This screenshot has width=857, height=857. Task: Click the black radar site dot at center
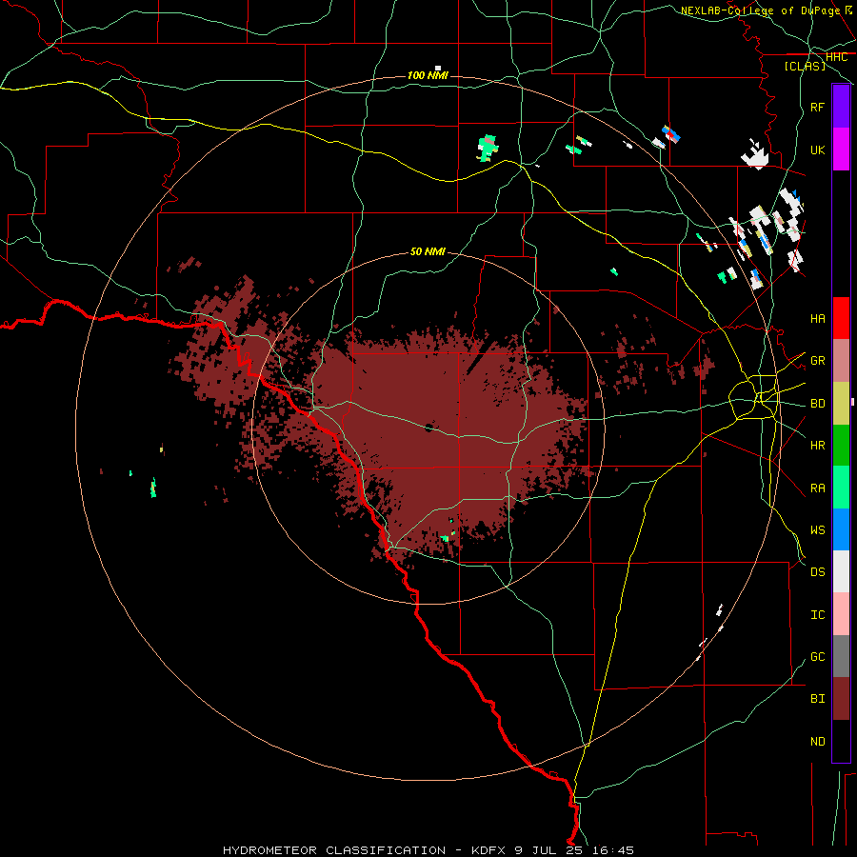click(429, 428)
